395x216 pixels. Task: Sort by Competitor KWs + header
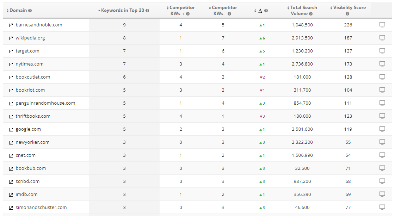(180, 11)
